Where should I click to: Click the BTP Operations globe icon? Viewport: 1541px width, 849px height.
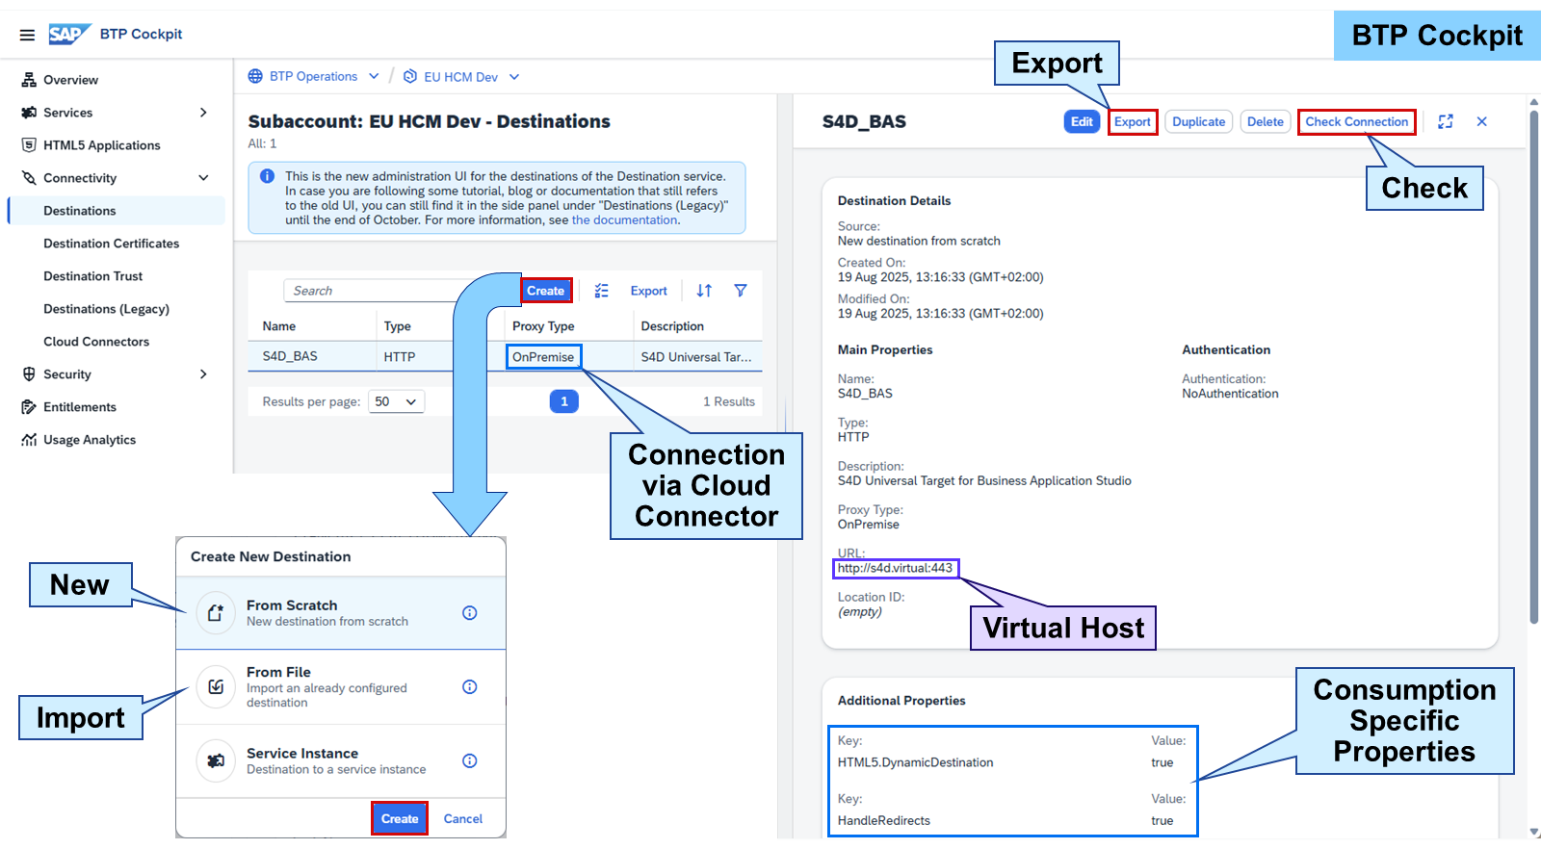tap(255, 76)
